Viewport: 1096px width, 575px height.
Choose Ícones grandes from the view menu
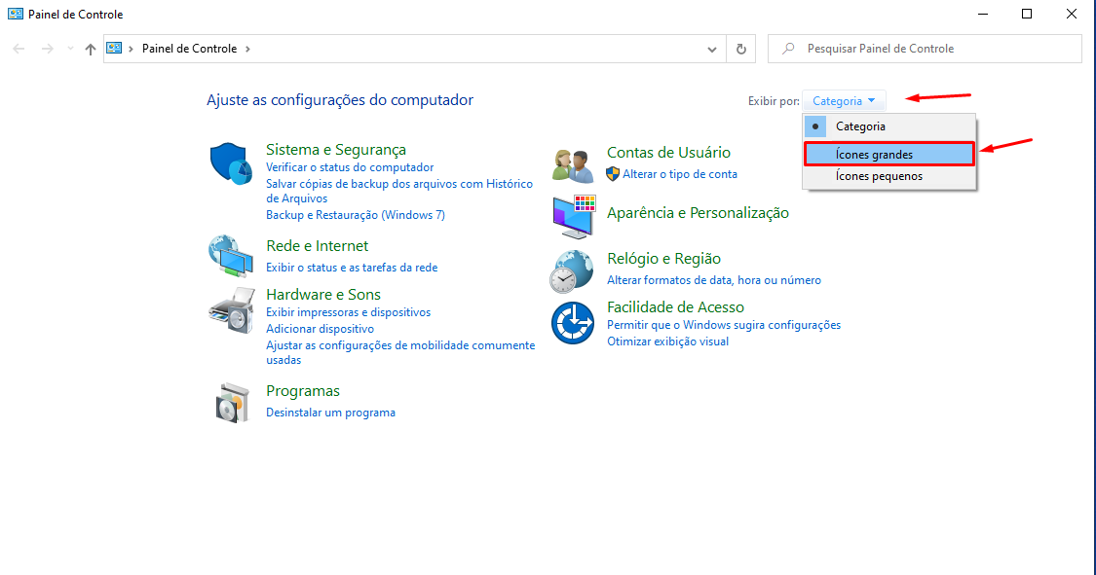[874, 154]
